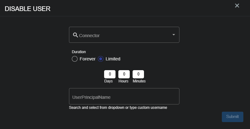250x129 pixels.
Task: Select the Forever radio button circle
Action: point(75,59)
